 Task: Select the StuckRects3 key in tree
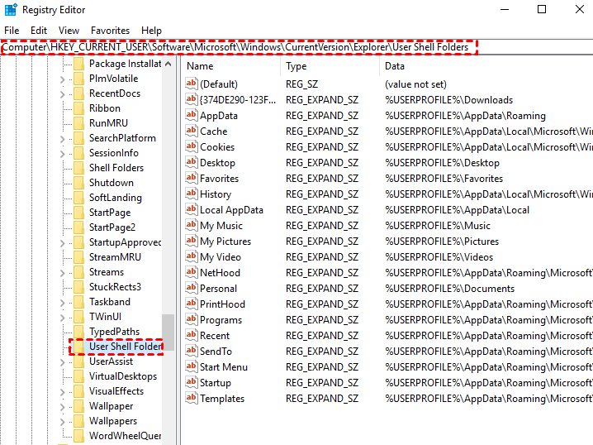pyautogui.click(x=115, y=287)
